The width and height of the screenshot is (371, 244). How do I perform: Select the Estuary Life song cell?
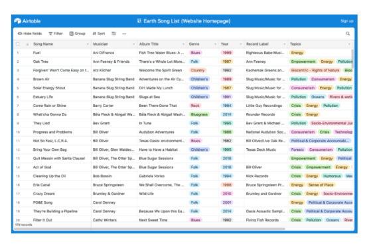click(x=61, y=97)
